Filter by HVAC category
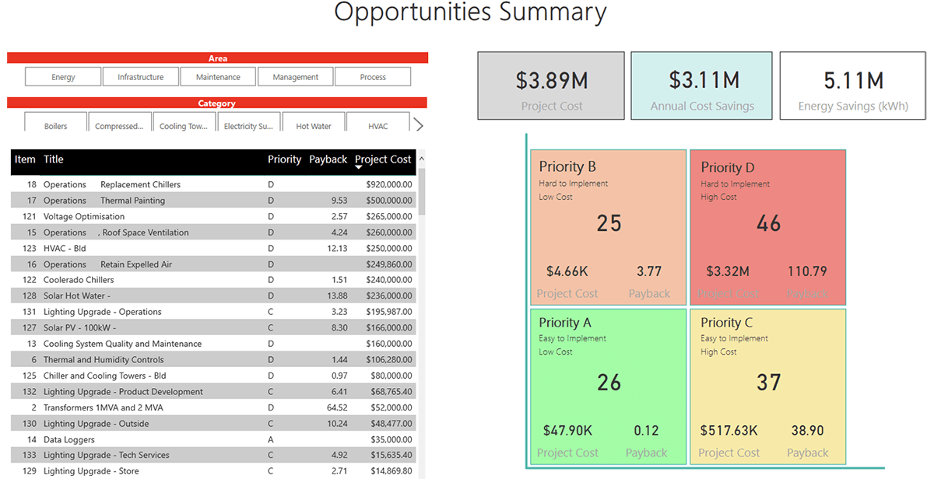Viewport: 934px width, 479px height. pyautogui.click(x=378, y=126)
